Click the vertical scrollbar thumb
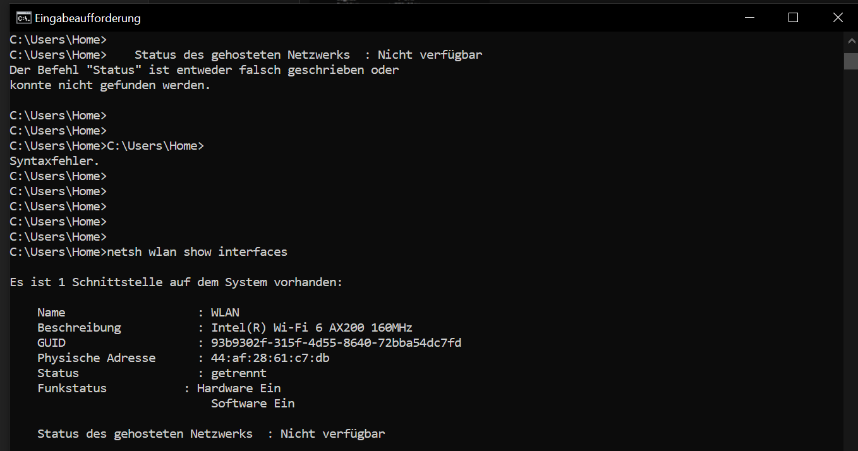 click(x=851, y=61)
